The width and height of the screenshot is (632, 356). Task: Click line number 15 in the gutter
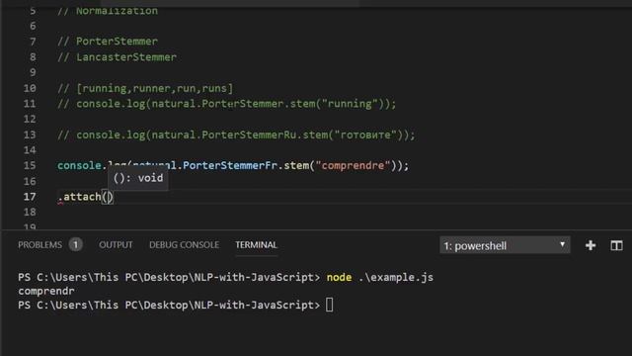(x=30, y=165)
